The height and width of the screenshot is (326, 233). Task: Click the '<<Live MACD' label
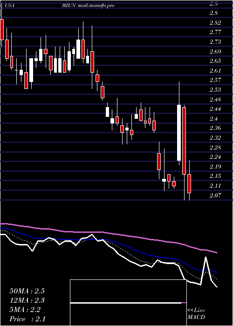click(x=196, y=314)
